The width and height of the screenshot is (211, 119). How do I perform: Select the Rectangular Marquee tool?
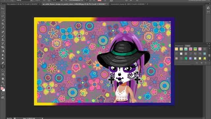pos(3,12)
